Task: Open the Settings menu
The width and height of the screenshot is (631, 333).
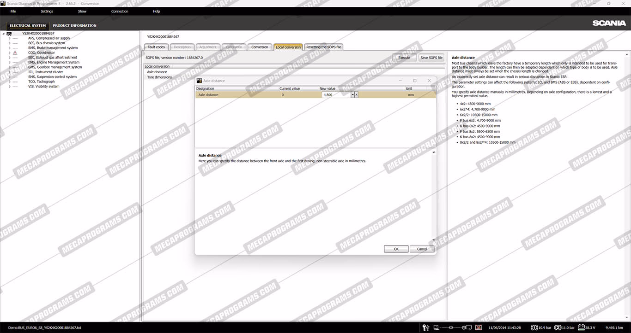Action: point(47,11)
